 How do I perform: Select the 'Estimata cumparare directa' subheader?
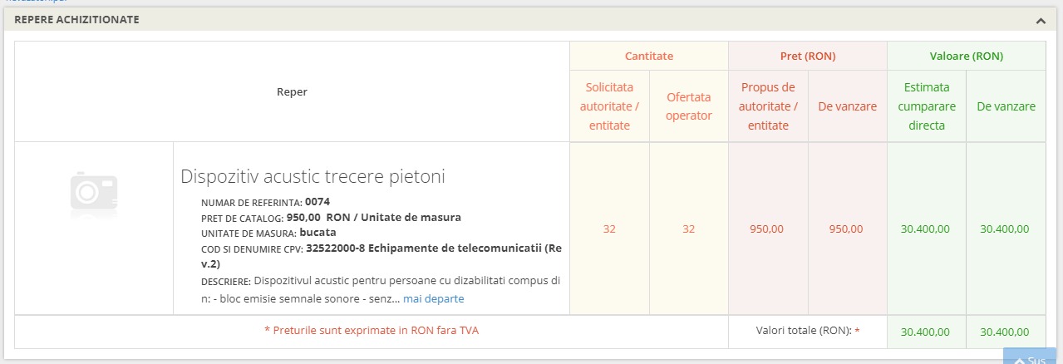click(x=927, y=106)
